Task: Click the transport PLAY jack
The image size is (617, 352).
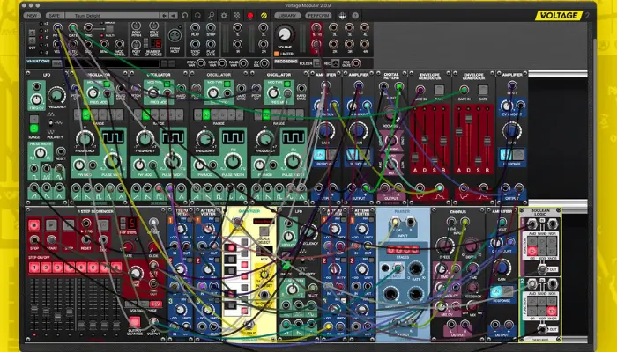Action: click(x=195, y=27)
